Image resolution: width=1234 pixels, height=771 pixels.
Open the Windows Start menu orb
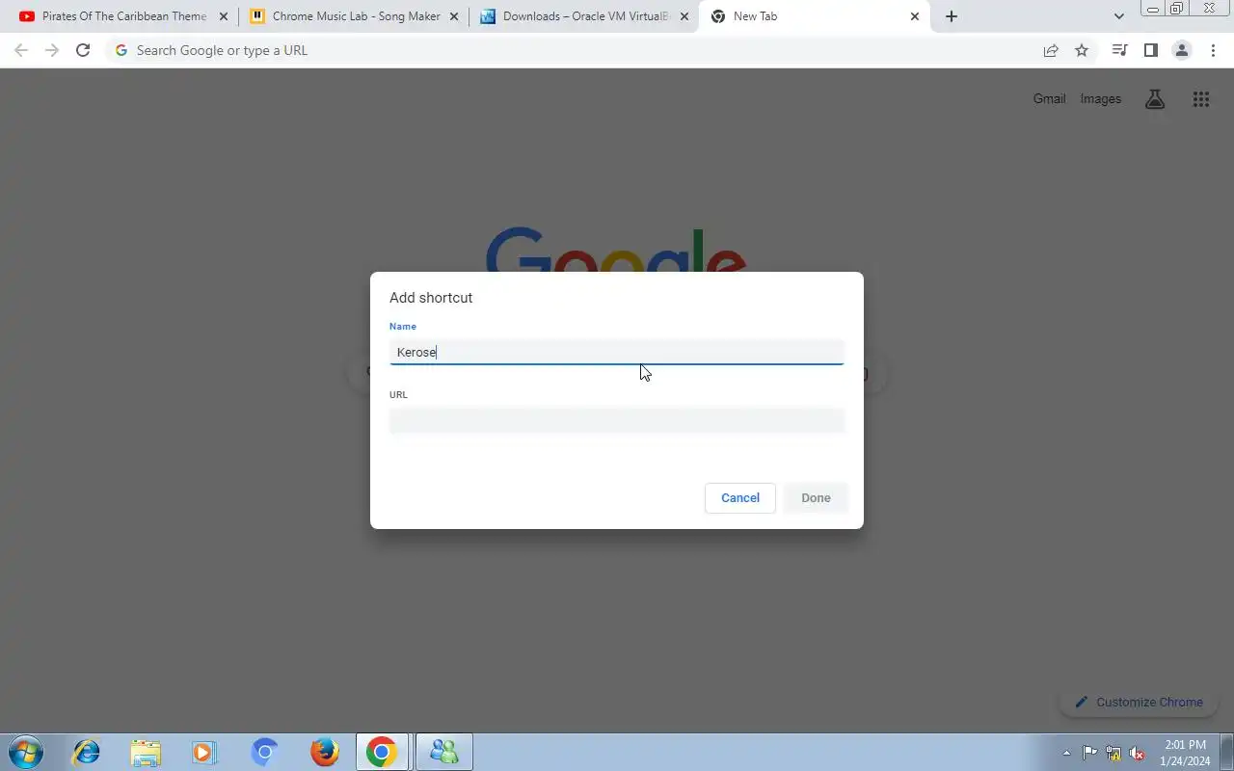coord(26,752)
